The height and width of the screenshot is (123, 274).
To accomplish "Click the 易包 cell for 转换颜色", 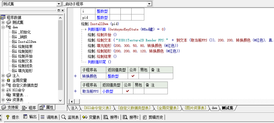I will [144, 76].
